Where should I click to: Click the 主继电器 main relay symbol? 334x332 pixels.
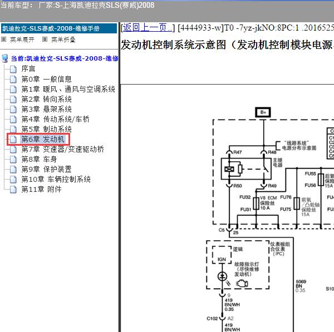[x=246, y=169]
